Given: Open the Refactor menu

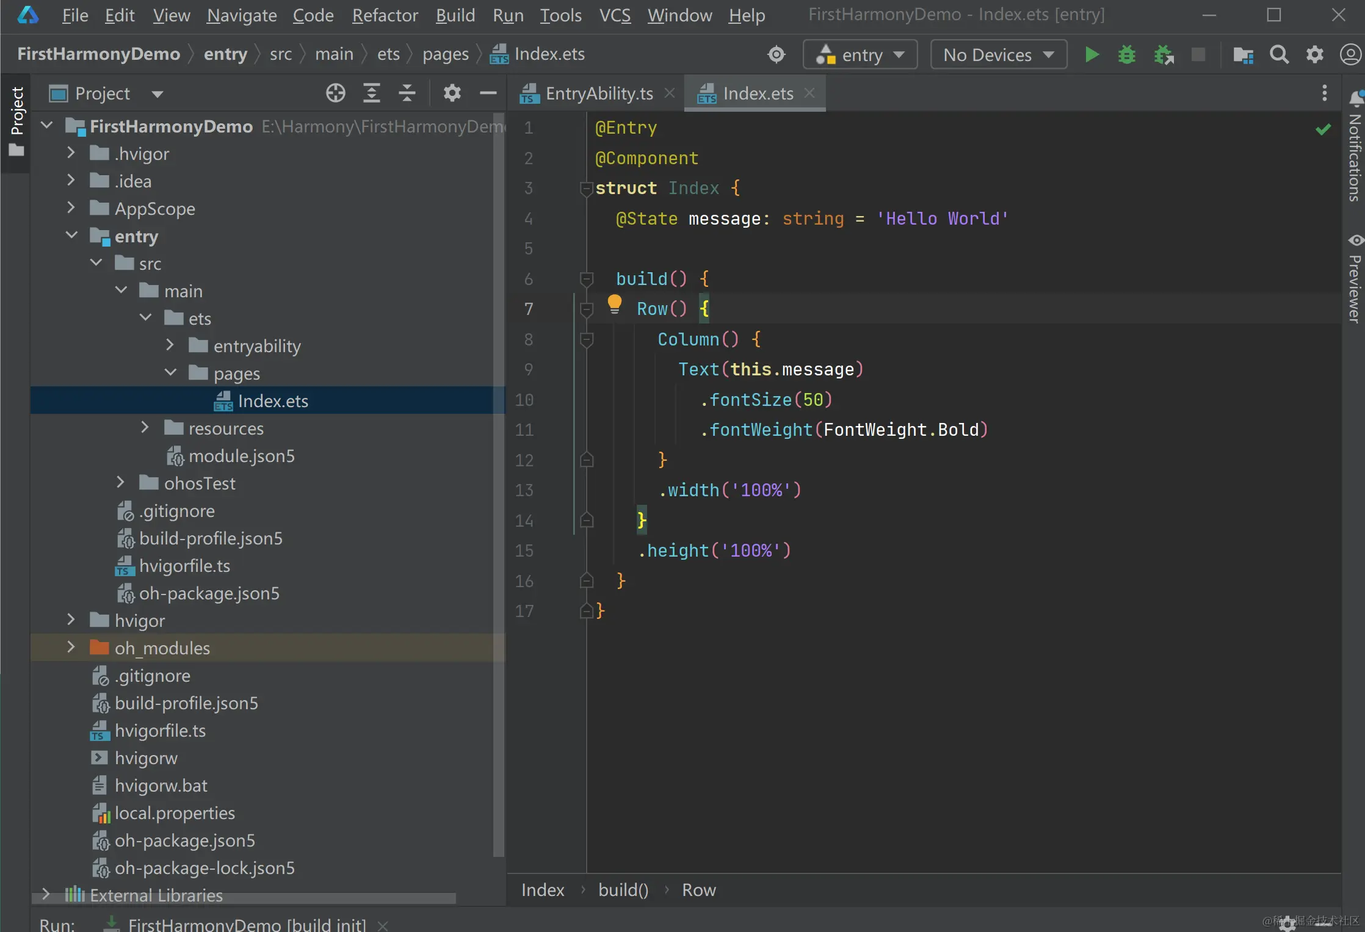Looking at the screenshot, I should point(385,15).
